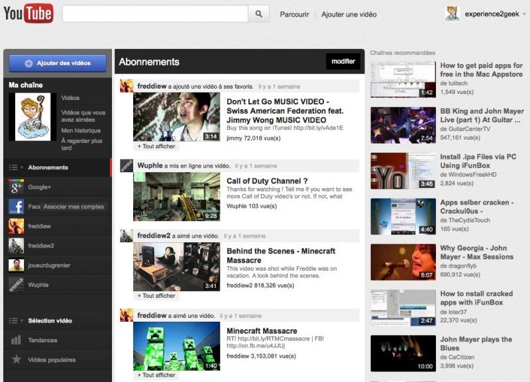The height and width of the screenshot is (382, 530).
Task: Open Behind the Scenes - Minecraft Massacre title
Action: [x=281, y=256]
